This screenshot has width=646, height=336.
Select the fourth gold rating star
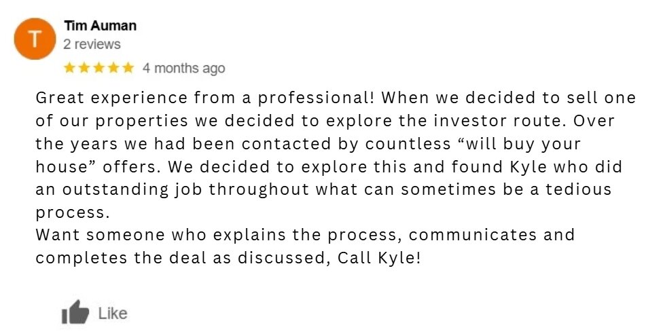coord(113,67)
